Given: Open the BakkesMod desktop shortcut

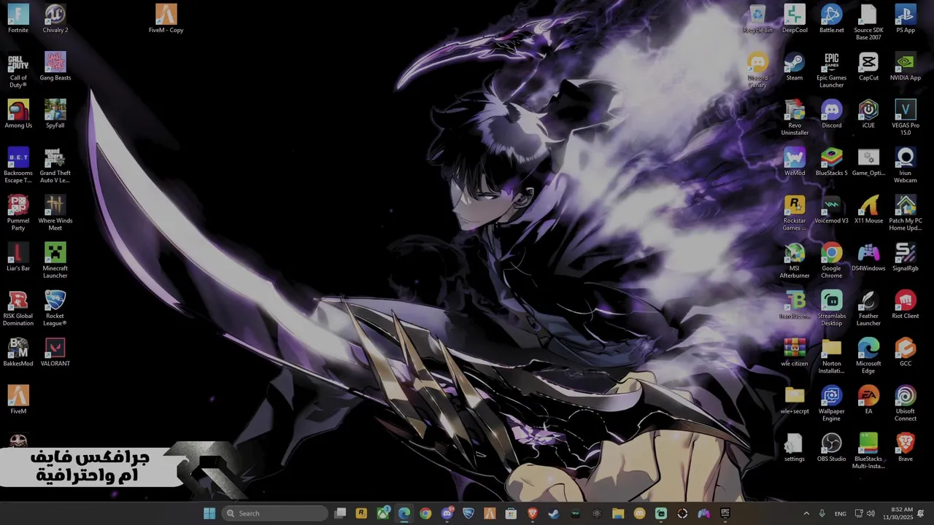Looking at the screenshot, I should (x=18, y=352).
